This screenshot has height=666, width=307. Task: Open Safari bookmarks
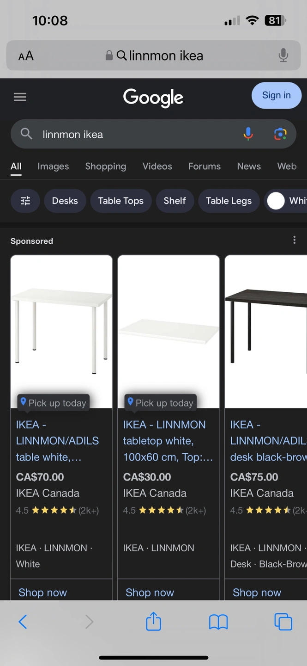point(218,622)
